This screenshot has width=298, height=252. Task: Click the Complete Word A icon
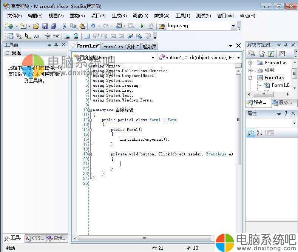pyautogui.click(x=37, y=36)
